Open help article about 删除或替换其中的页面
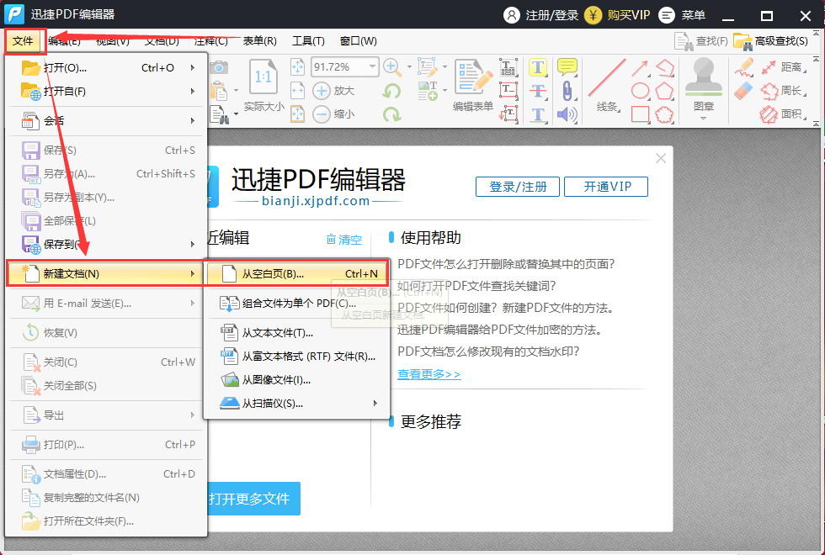The height and width of the screenshot is (555, 825). pos(506,264)
